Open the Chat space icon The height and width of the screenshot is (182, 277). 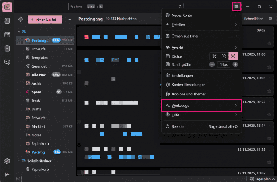click(x=7, y=62)
